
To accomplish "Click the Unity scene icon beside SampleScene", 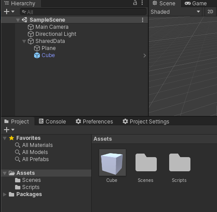I will (24, 20).
